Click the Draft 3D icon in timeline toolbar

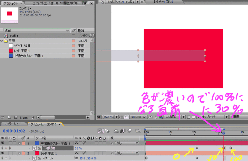coord(108,131)
